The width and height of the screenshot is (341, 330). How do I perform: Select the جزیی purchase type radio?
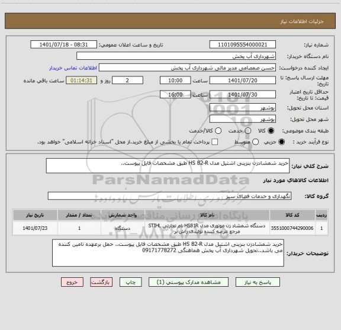pos(282,142)
